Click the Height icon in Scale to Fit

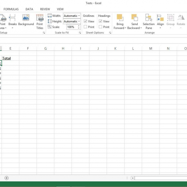pyautogui.click(x=49, y=21)
